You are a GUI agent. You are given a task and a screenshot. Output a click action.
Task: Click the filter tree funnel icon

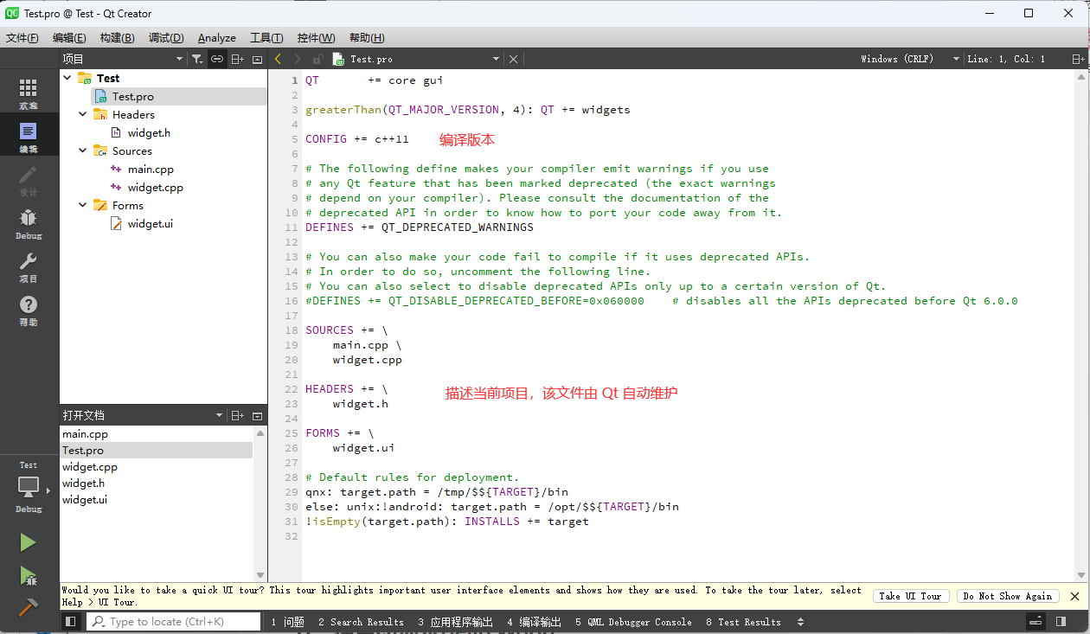coord(197,59)
